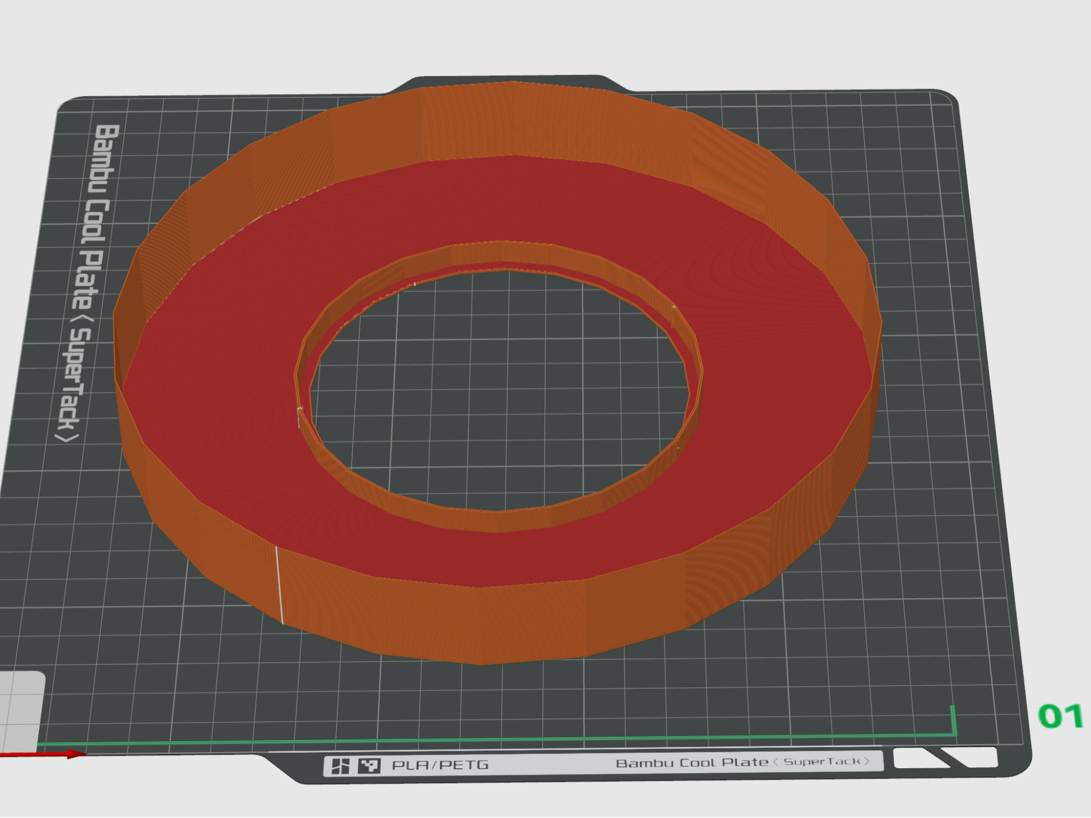Click the horizontal Bambu Cool Plate SuperTack label
The image size is (1091, 818).
(x=743, y=762)
